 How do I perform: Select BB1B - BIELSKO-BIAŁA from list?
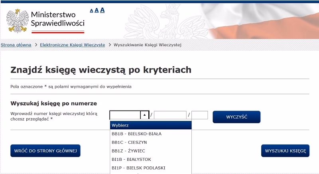151,134
